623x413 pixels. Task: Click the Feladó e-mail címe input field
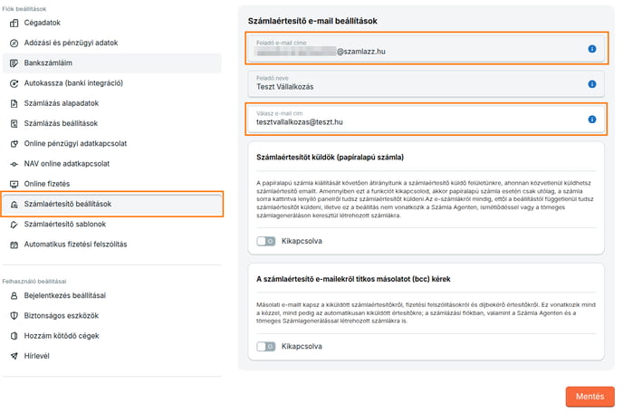[426, 49]
